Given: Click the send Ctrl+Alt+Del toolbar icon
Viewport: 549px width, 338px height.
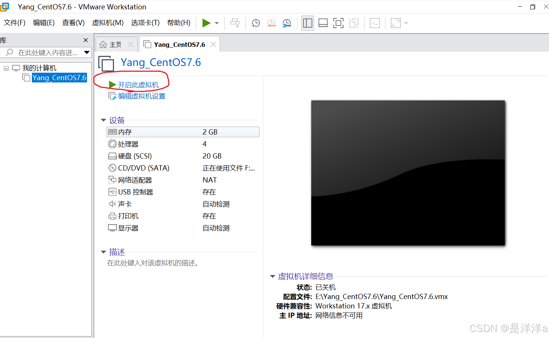Looking at the screenshot, I should pyautogui.click(x=235, y=23).
